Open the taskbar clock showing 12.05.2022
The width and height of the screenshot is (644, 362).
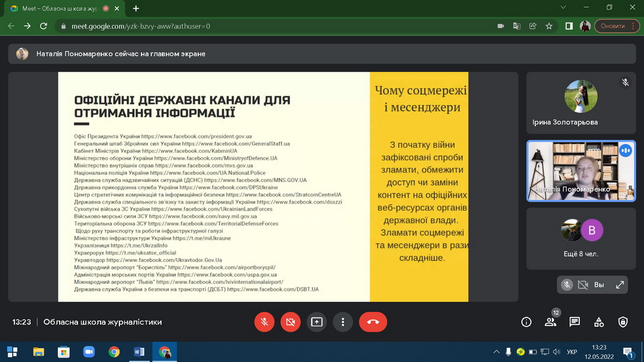pos(599,352)
